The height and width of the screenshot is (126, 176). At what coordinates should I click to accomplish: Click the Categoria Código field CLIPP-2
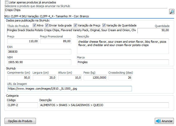pos(23,105)
